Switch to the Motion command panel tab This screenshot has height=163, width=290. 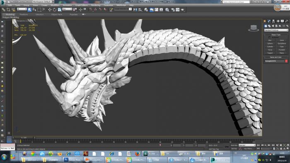coord(278,21)
